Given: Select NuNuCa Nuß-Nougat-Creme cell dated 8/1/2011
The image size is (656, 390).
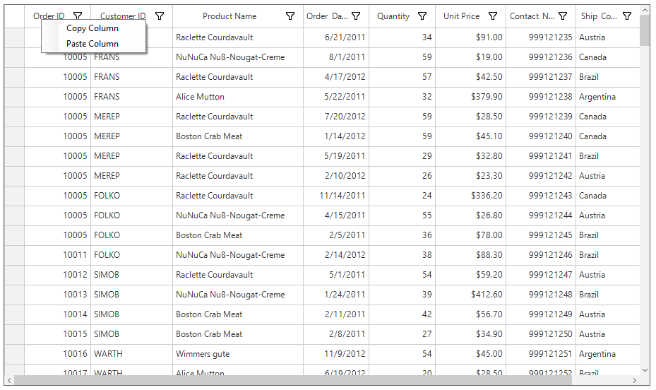Looking at the screenshot, I should [x=238, y=57].
